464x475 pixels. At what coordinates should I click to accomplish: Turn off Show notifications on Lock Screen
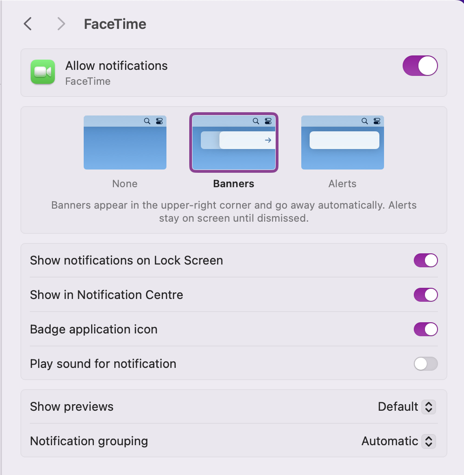(425, 260)
